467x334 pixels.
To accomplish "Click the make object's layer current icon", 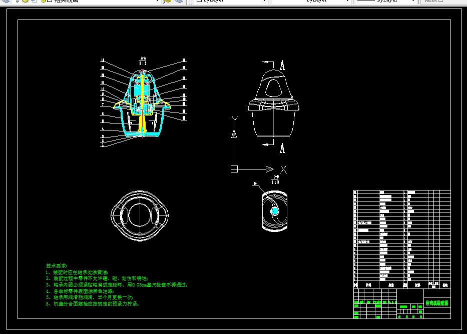I will pos(167,1).
